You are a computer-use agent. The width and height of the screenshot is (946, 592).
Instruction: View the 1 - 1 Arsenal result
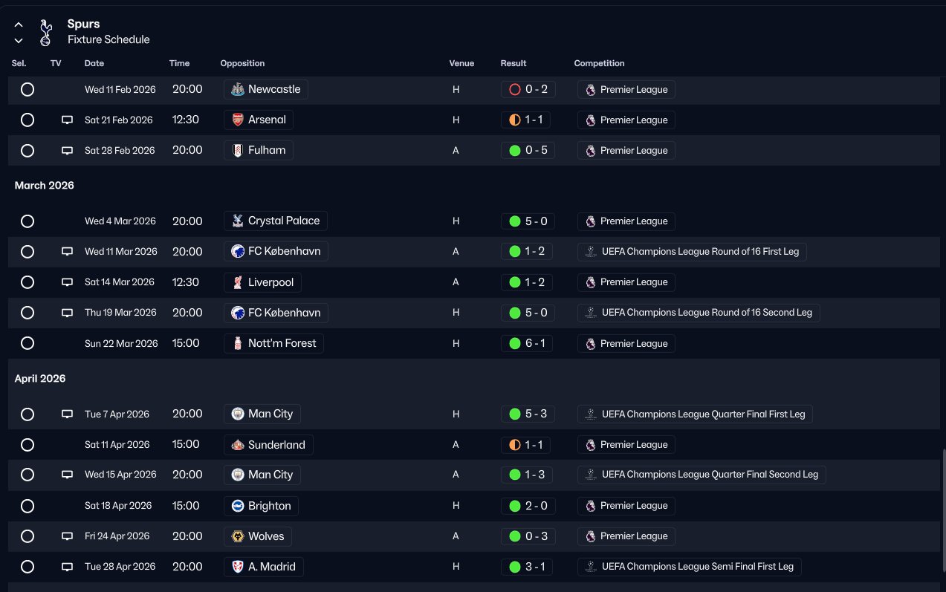[526, 120]
